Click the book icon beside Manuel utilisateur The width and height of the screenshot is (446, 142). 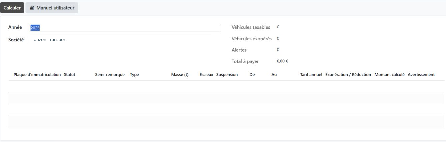32,8
